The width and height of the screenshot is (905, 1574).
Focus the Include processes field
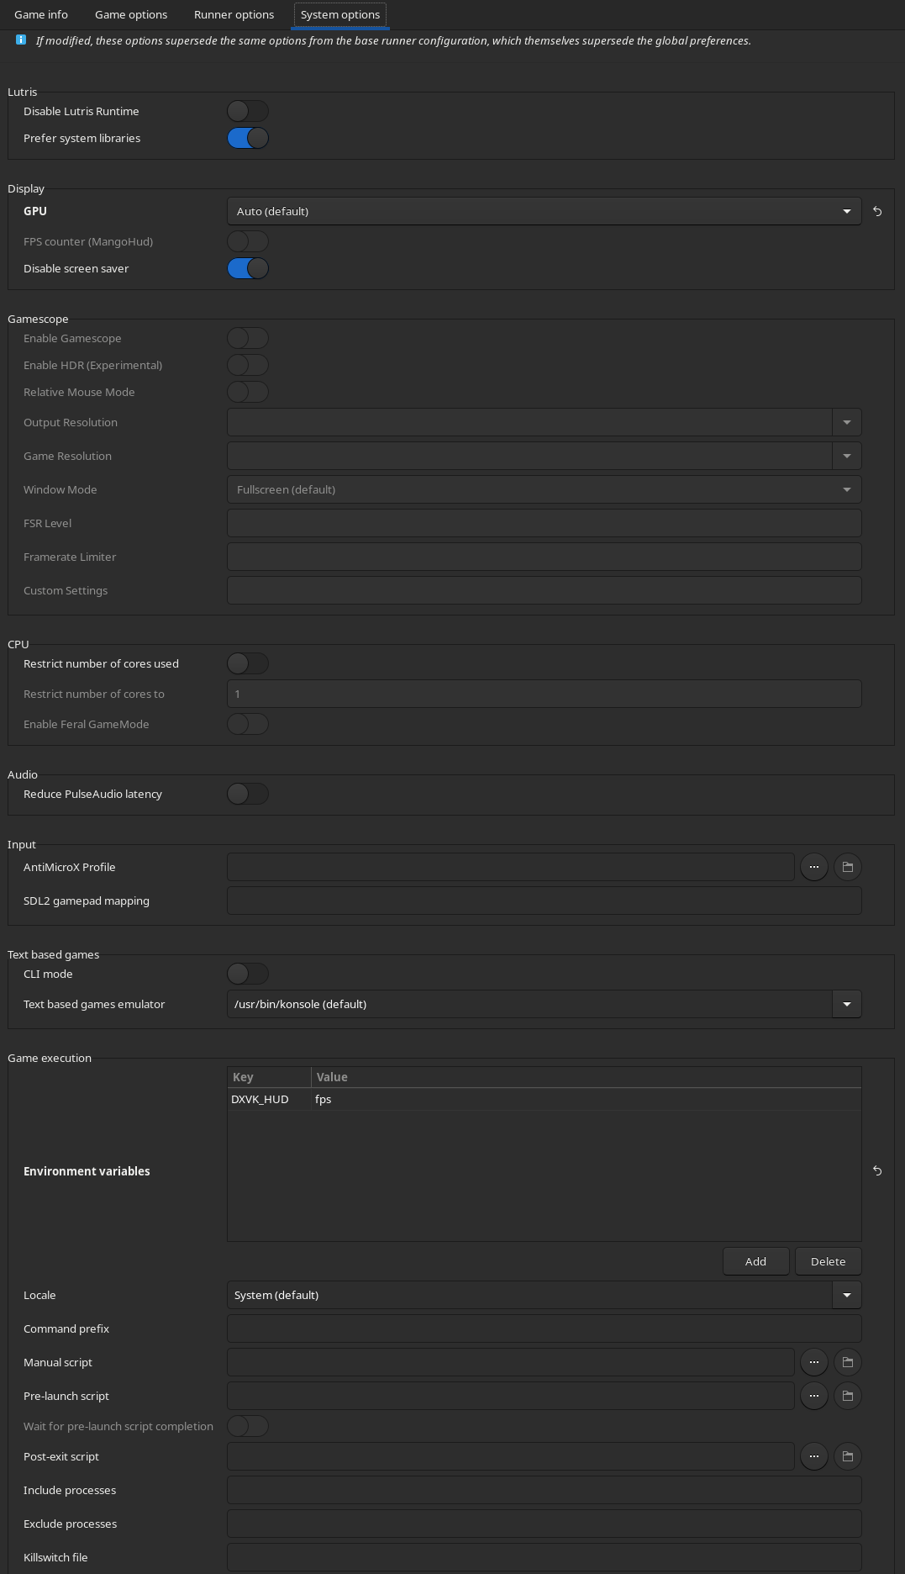click(545, 1490)
